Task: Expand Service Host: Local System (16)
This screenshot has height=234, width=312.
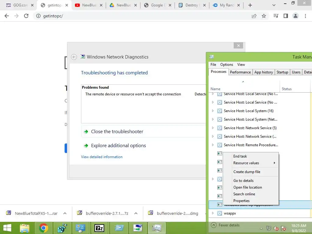Action: (213, 111)
